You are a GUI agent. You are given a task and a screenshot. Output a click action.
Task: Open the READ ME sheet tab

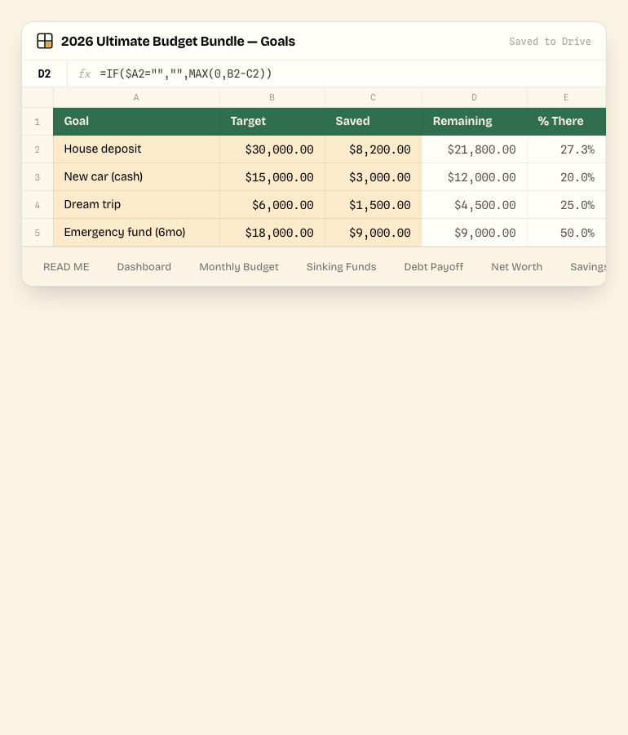tap(66, 267)
